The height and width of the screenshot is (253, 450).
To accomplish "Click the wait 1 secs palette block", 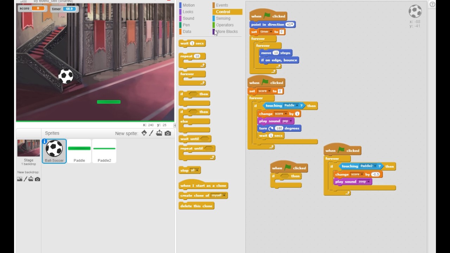I will [x=192, y=43].
